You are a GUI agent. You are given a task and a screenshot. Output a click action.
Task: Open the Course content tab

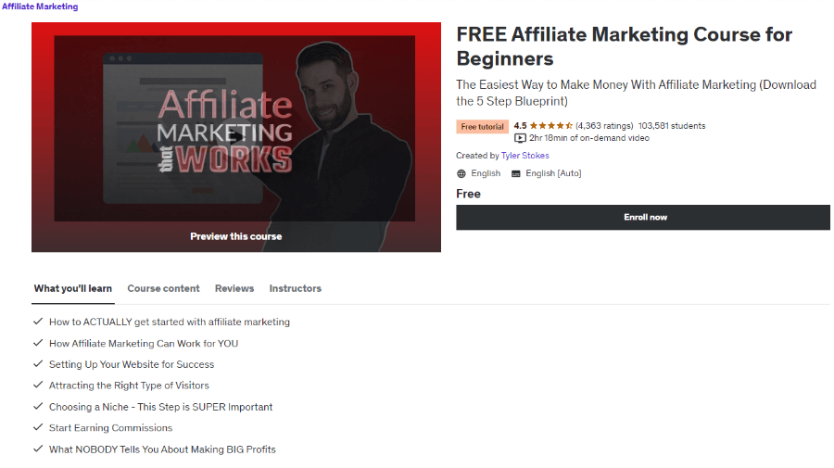pos(163,288)
